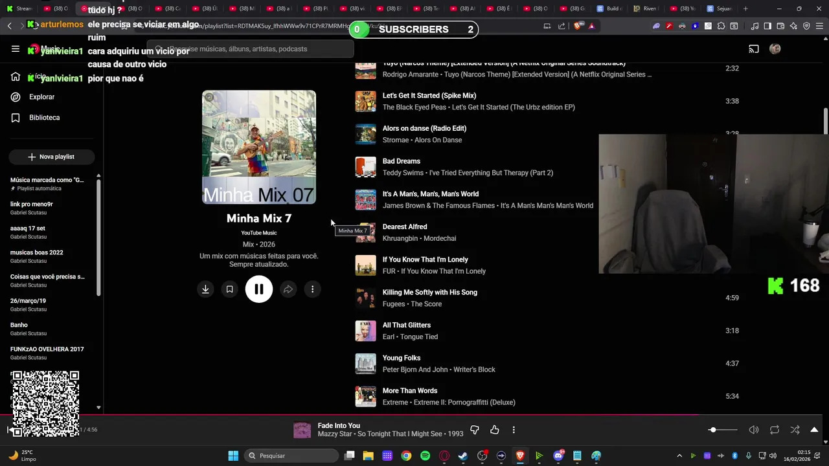This screenshot has width=829, height=466.
Task: Switch to the Stream browser tab
Action: 19,8
